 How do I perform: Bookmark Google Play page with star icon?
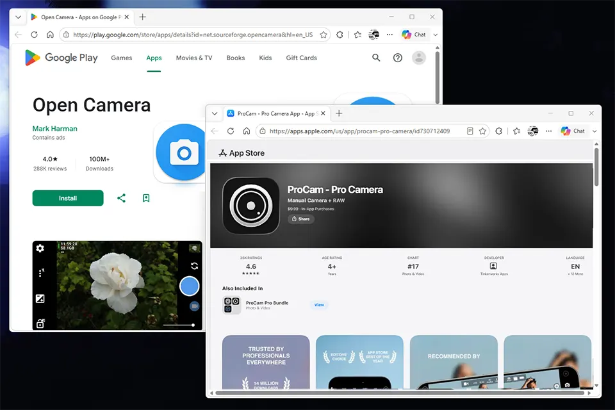[323, 35]
